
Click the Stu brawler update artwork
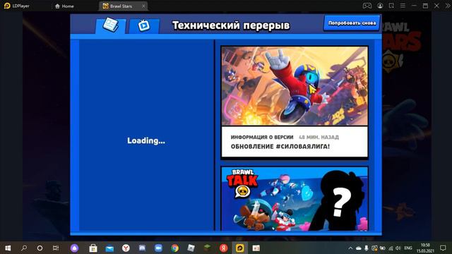[x=295, y=86]
